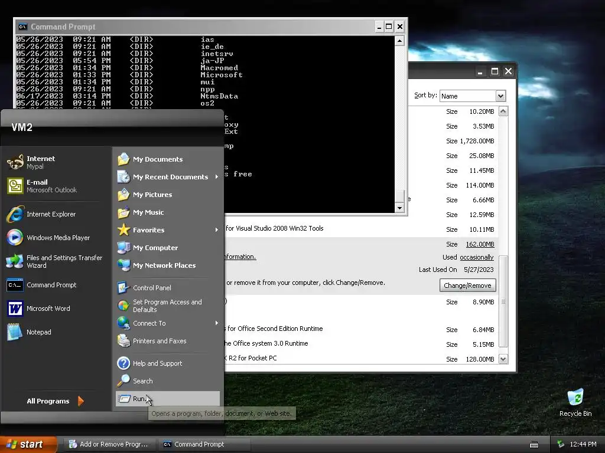Screen dimensions: 605x453
Task: Click VM2 user name header
Action: point(22,127)
